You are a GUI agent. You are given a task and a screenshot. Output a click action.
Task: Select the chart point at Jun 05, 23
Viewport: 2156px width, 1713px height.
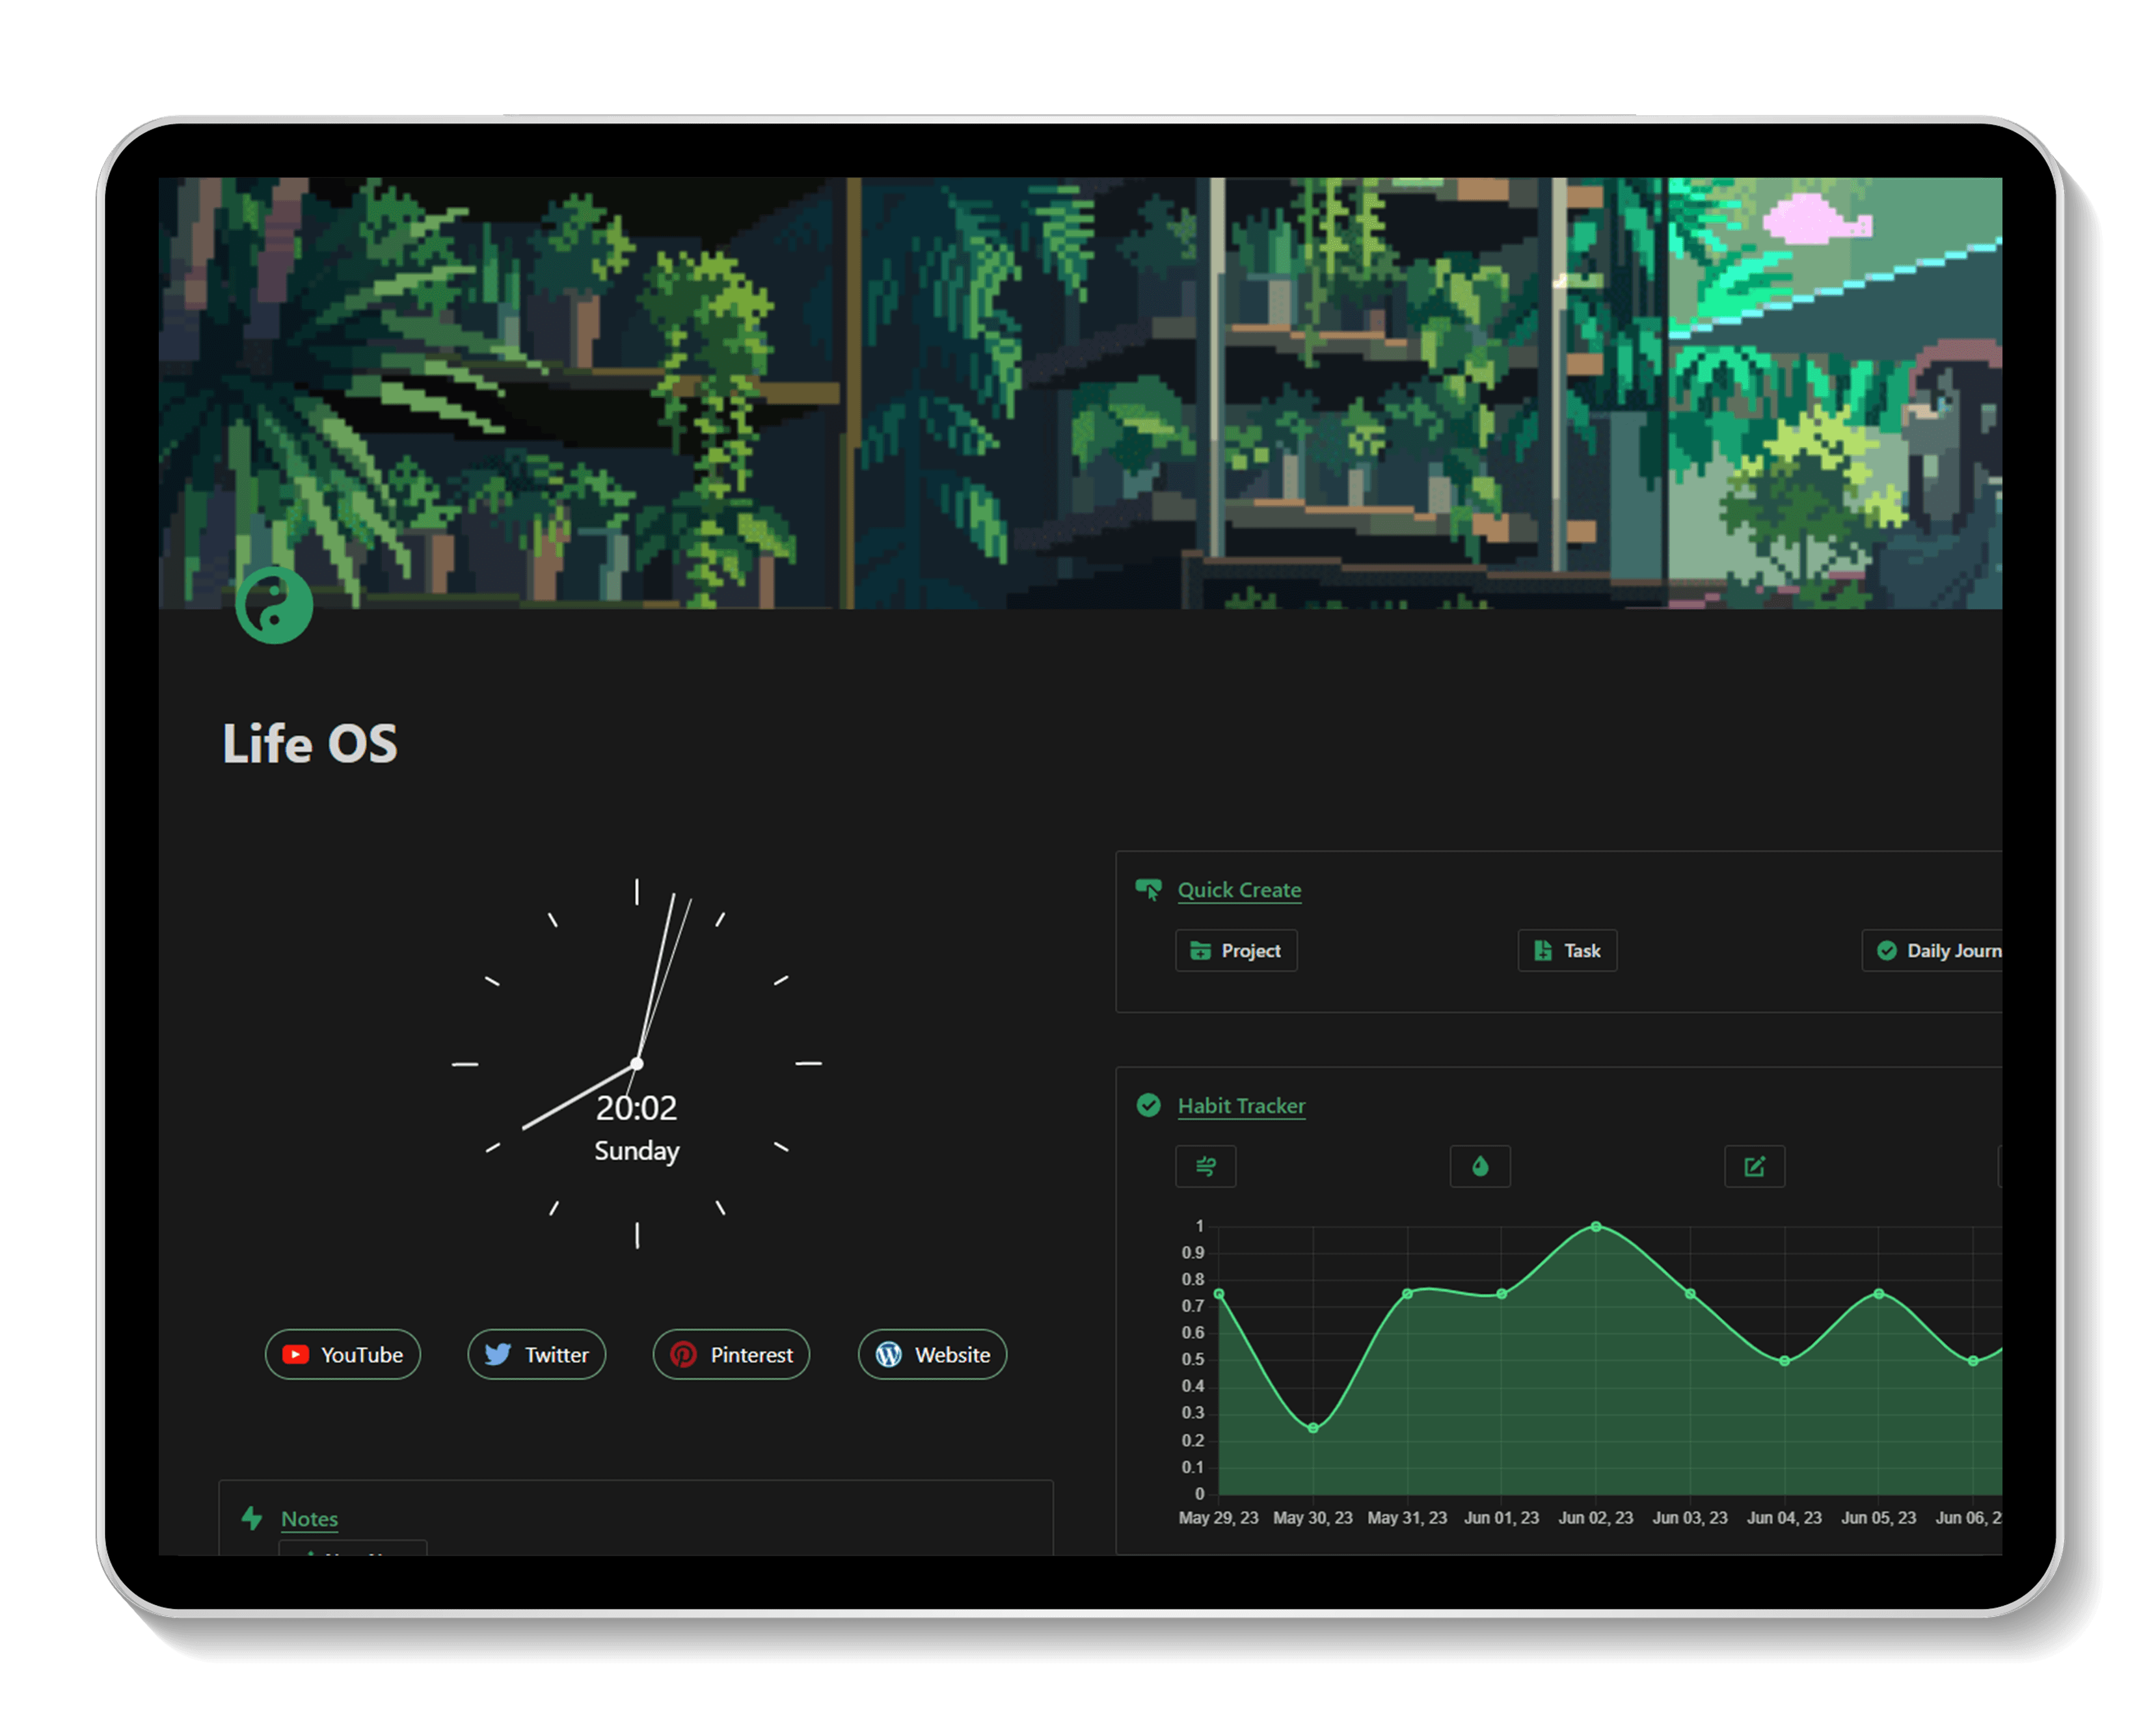coord(1879,1294)
